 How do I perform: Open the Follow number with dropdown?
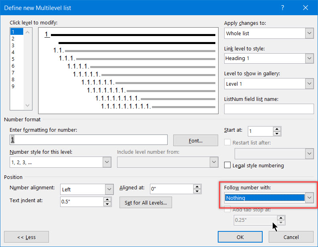(309, 198)
